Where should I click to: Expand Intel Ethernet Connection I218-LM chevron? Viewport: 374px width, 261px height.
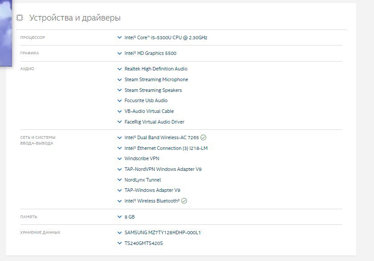click(119, 148)
